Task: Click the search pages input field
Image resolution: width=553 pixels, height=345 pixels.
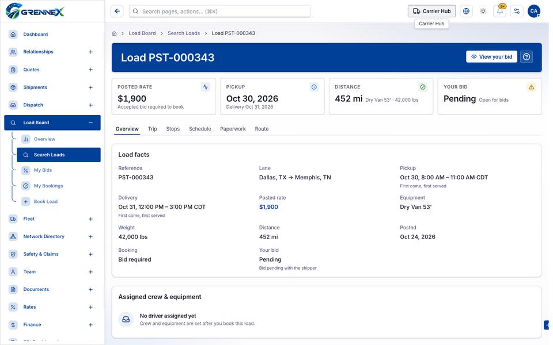Action: pyautogui.click(x=219, y=11)
